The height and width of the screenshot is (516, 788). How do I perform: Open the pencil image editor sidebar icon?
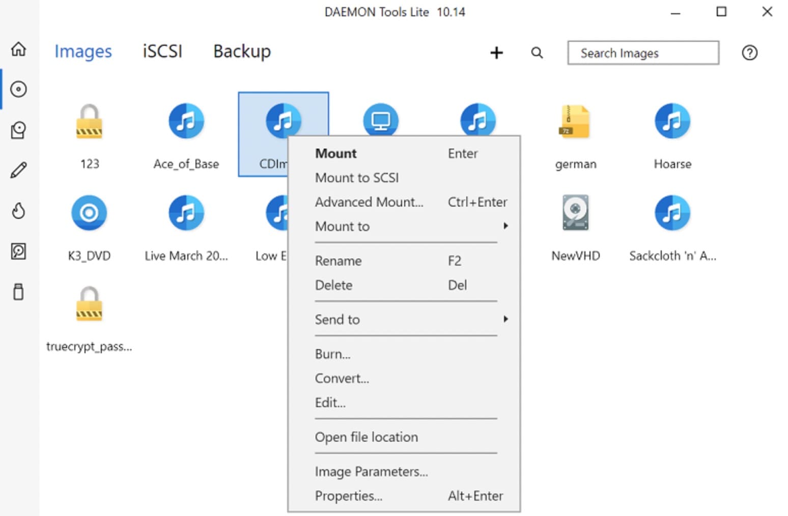click(x=19, y=170)
